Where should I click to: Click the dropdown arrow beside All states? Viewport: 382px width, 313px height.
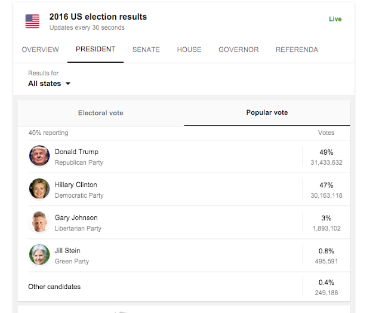click(67, 84)
